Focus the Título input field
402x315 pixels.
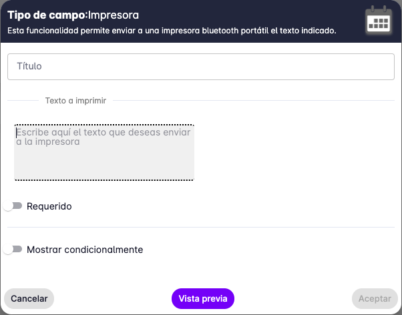(x=200, y=66)
